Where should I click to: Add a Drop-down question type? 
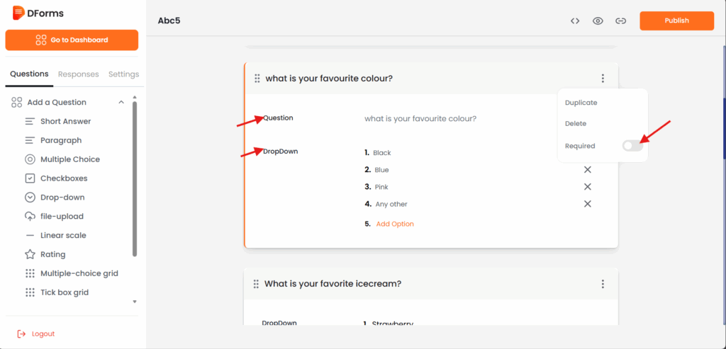click(x=62, y=198)
